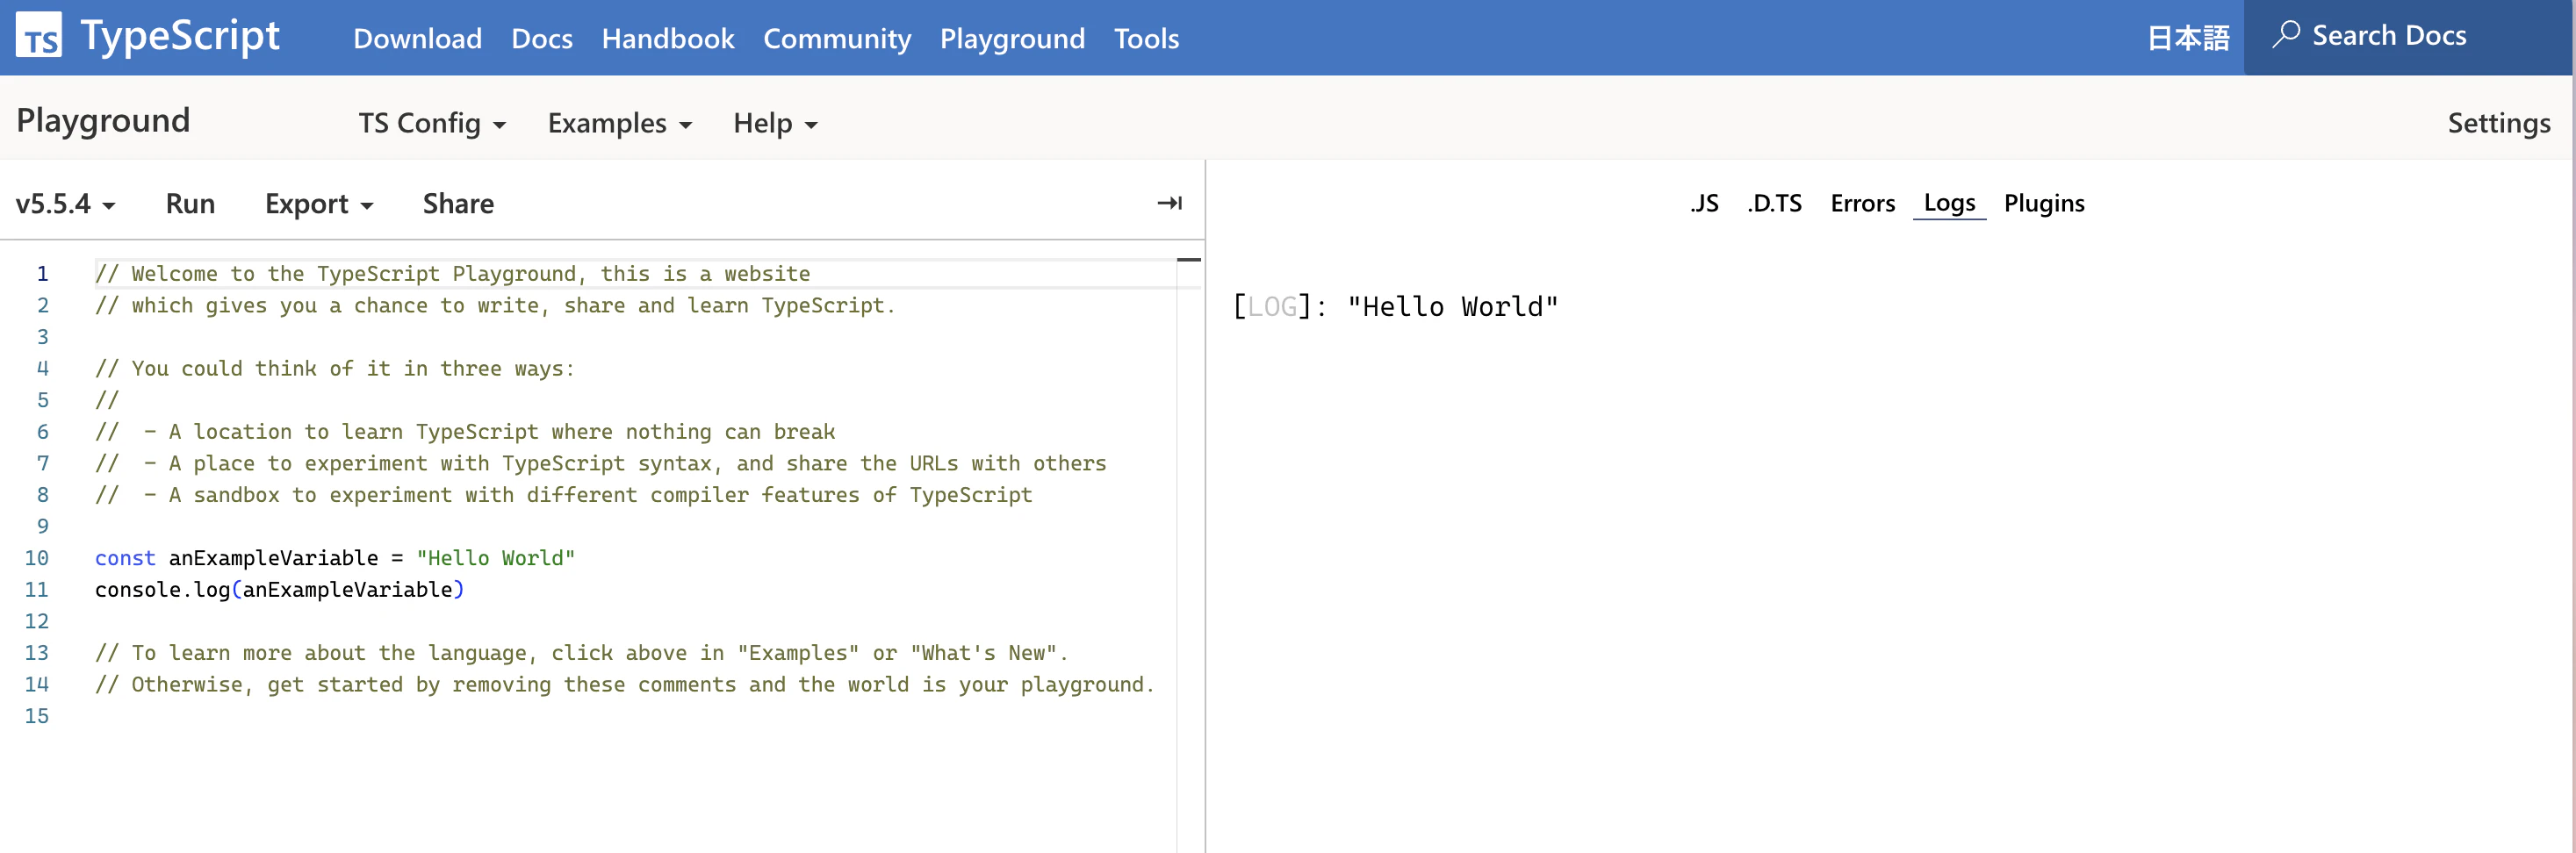
Task: Click the Playground page heading
Action: (x=103, y=120)
